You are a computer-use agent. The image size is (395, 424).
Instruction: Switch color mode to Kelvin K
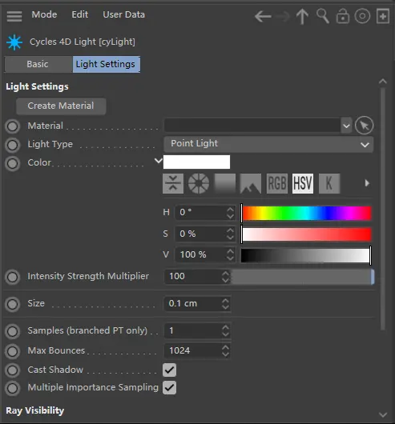[329, 184]
